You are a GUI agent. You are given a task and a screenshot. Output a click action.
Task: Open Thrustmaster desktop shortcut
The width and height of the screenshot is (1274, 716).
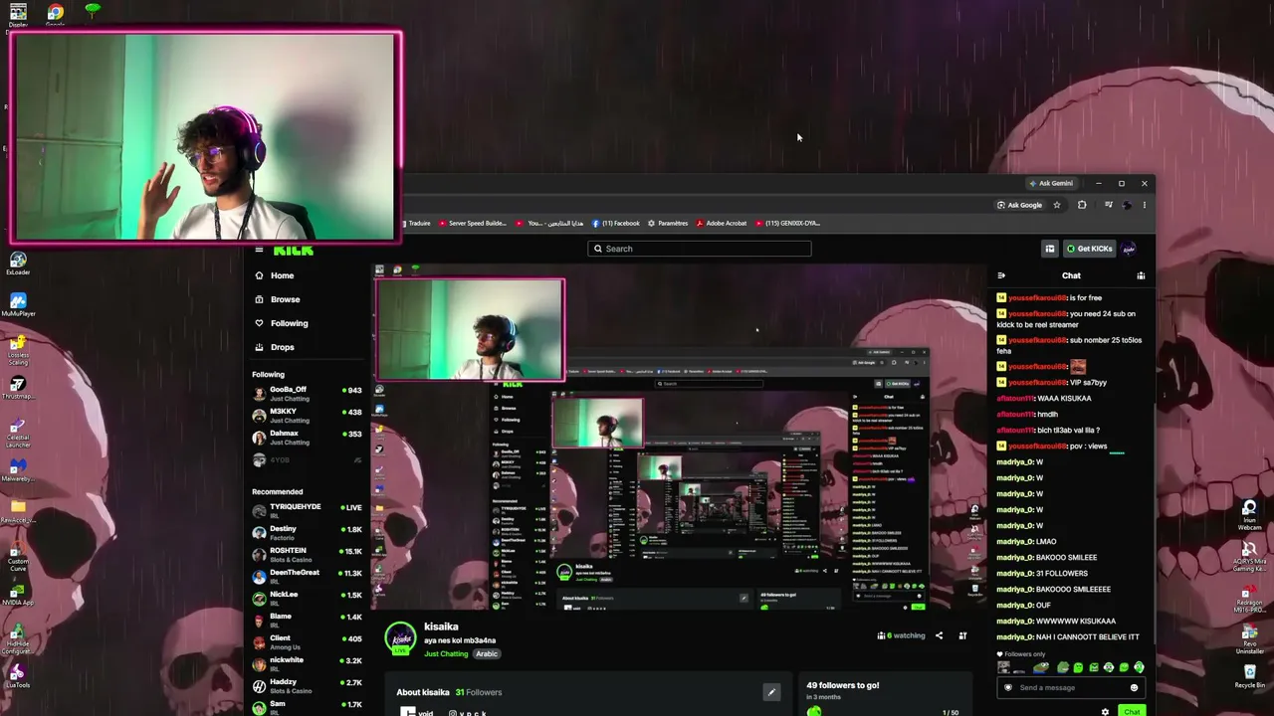[x=18, y=389]
